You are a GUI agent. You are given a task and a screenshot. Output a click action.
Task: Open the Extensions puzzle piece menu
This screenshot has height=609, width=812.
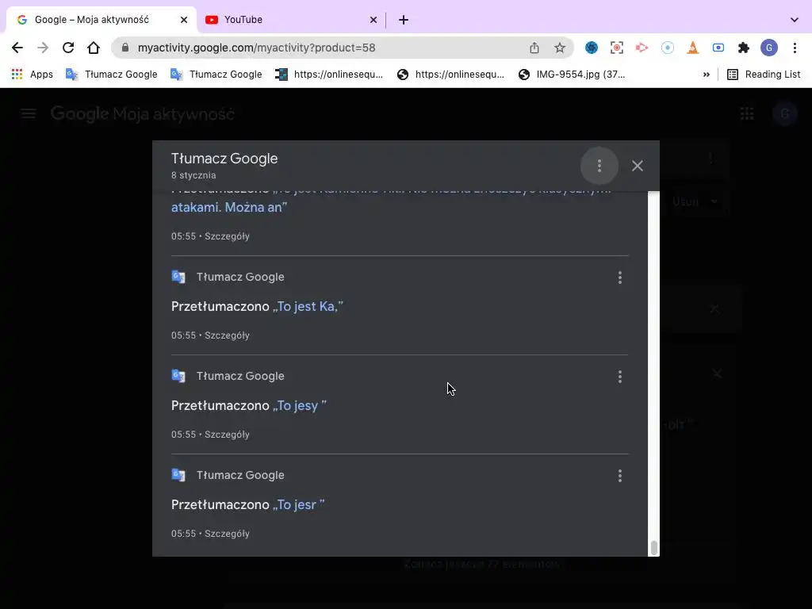click(x=744, y=48)
